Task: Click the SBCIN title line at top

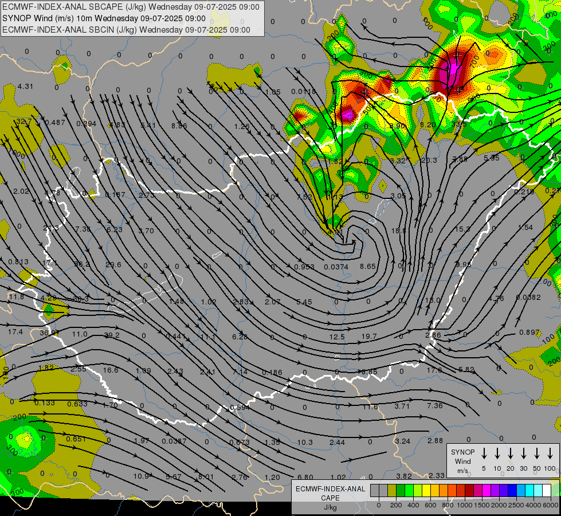Action: pyautogui.click(x=126, y=30)
